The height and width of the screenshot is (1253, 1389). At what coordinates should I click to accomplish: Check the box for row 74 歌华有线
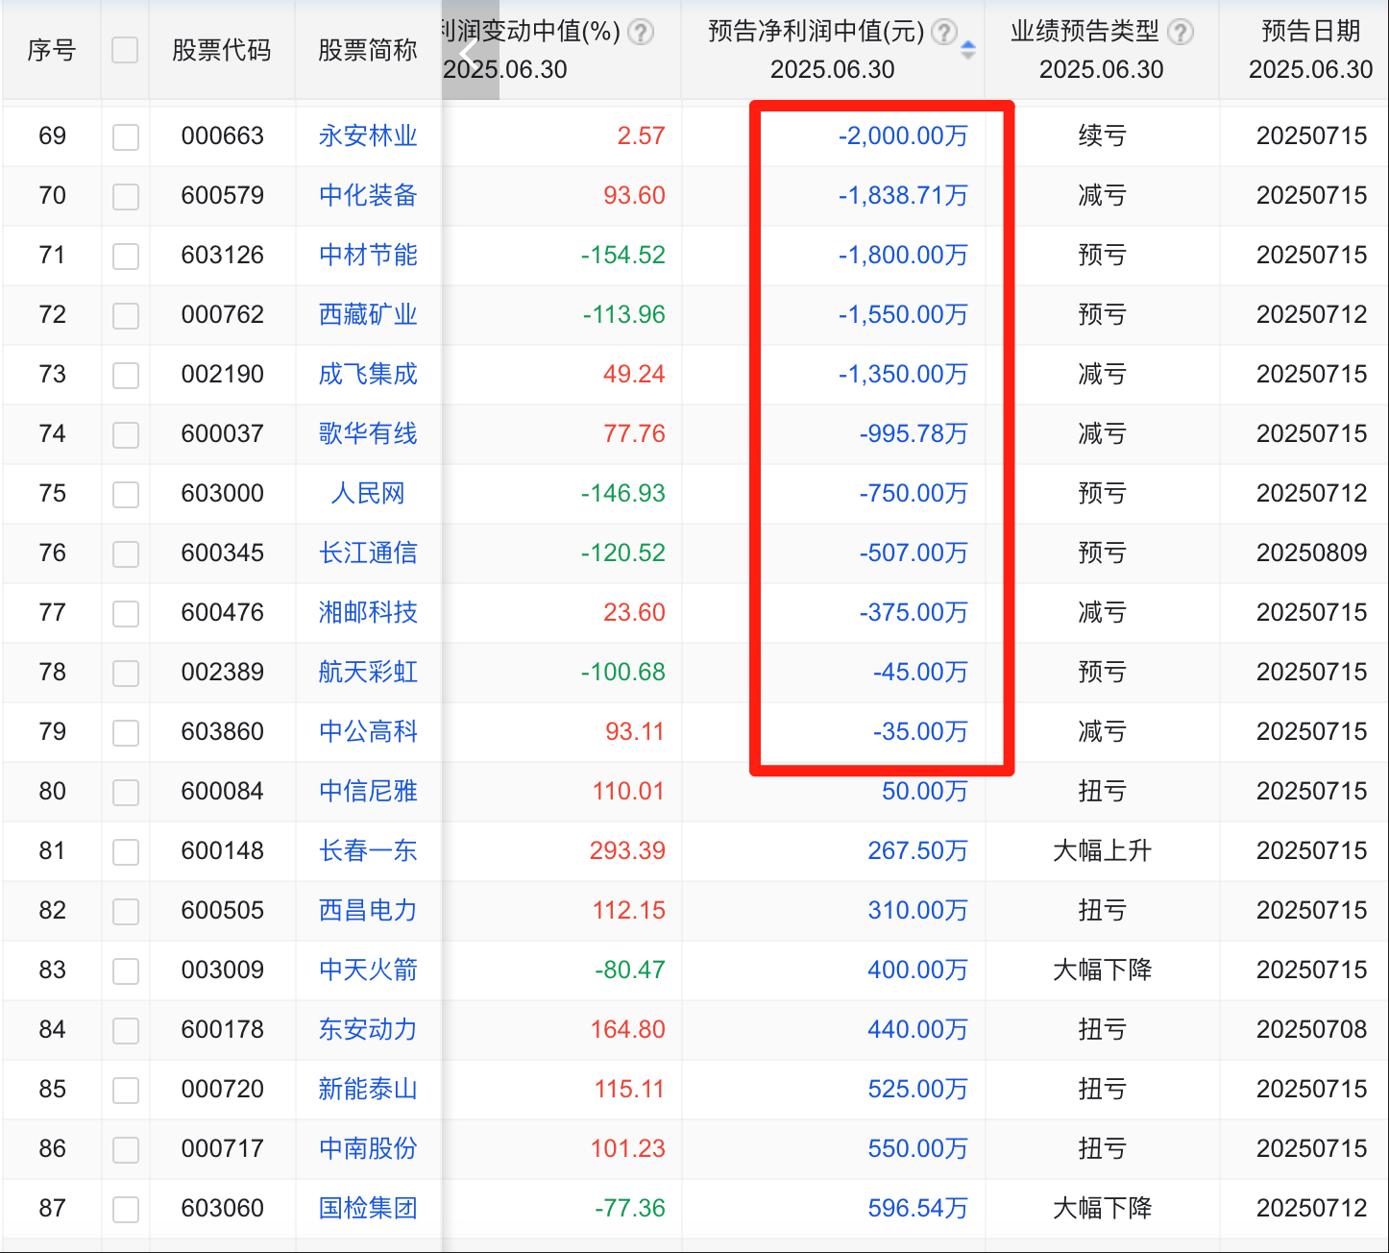tap(126, 435)
